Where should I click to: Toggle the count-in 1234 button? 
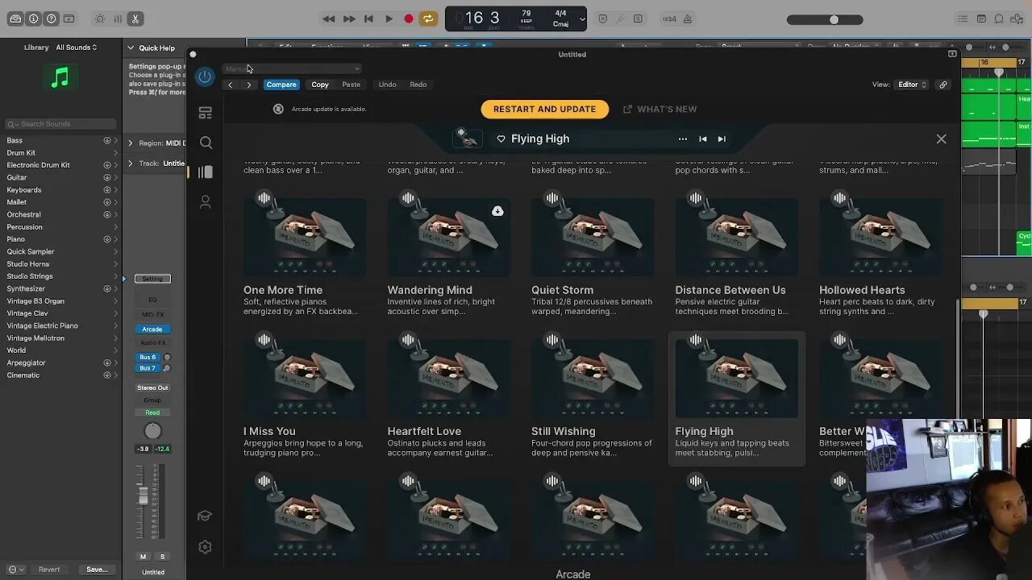coord(670,19)
